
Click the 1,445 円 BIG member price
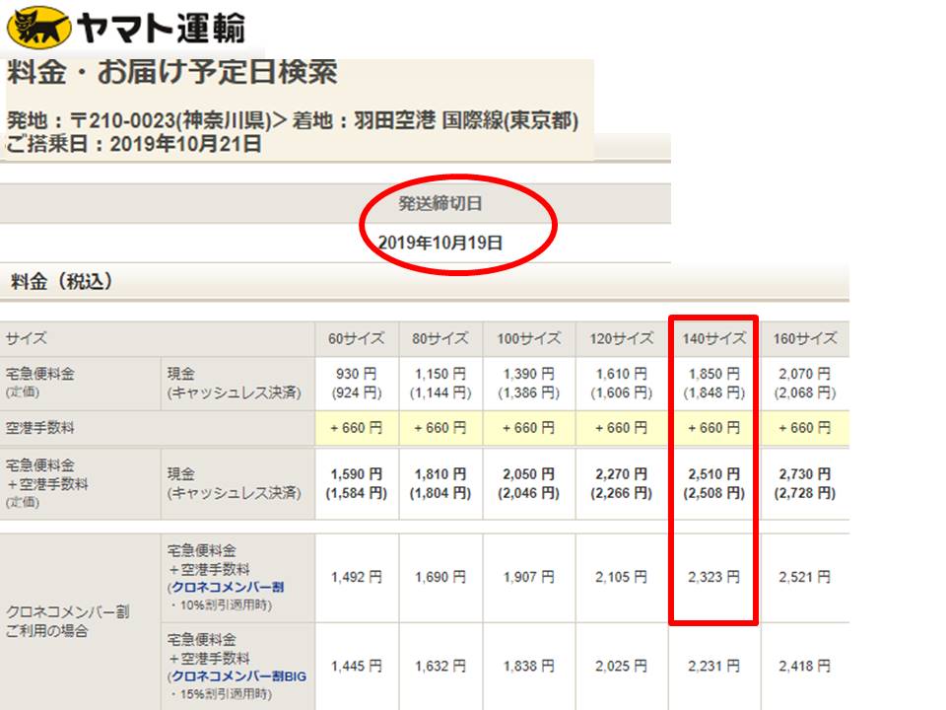pos(357,667)
